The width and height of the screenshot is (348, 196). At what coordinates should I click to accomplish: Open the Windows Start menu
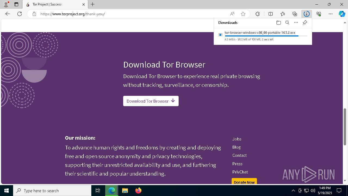point(7,191)
